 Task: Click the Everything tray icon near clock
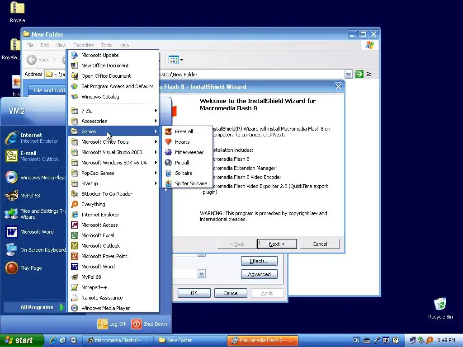point(430,340)
